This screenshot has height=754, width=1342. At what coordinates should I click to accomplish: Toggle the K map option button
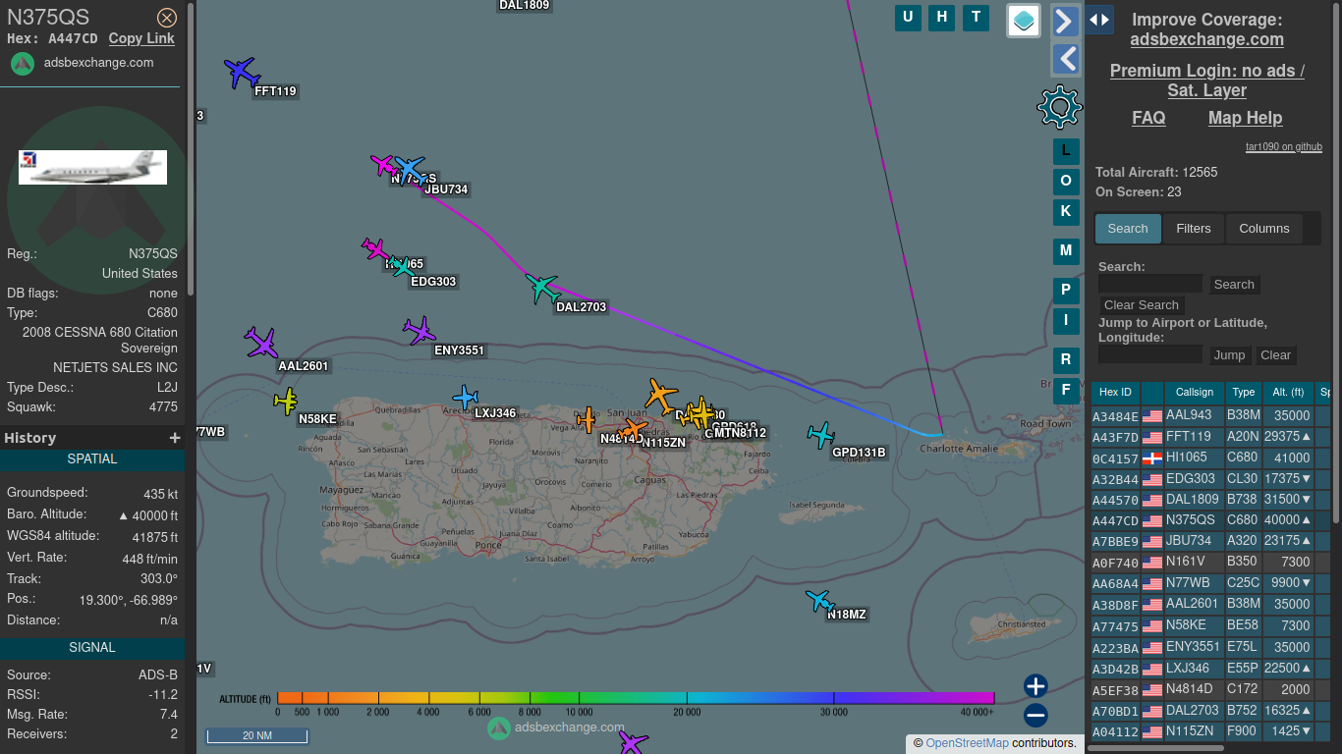pos(1066,211)
